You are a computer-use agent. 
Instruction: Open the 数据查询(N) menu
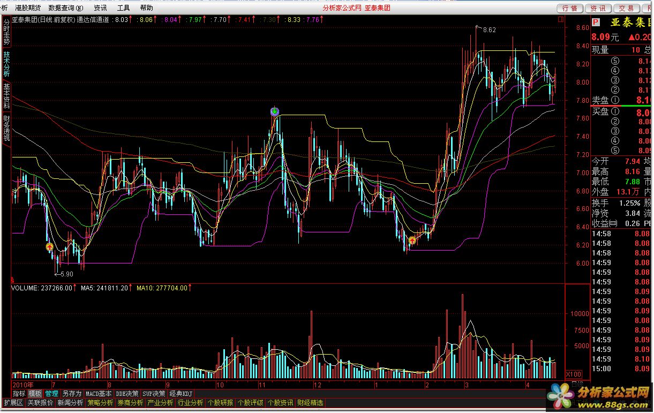65,8
